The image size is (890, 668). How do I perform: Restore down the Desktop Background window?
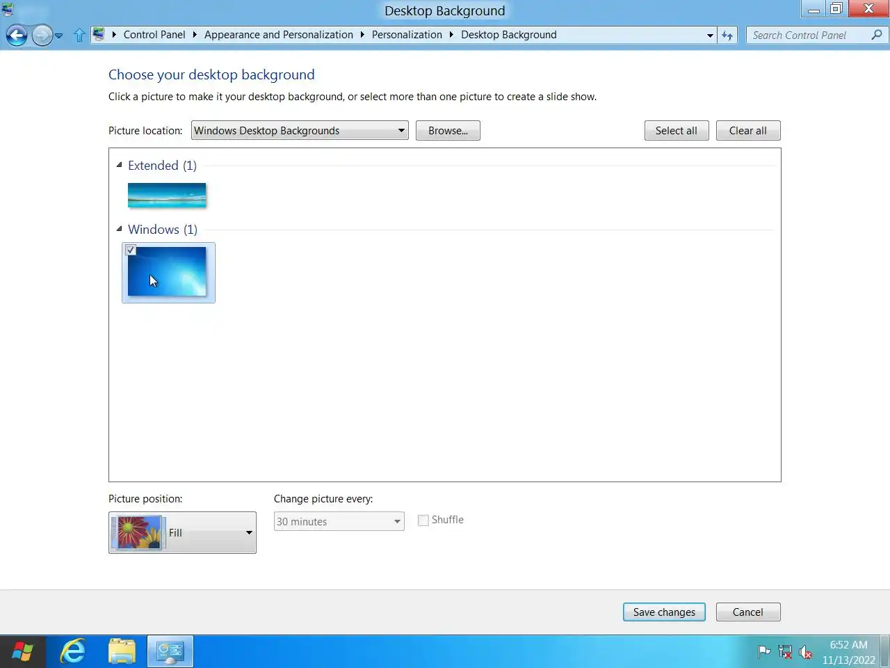836,8
